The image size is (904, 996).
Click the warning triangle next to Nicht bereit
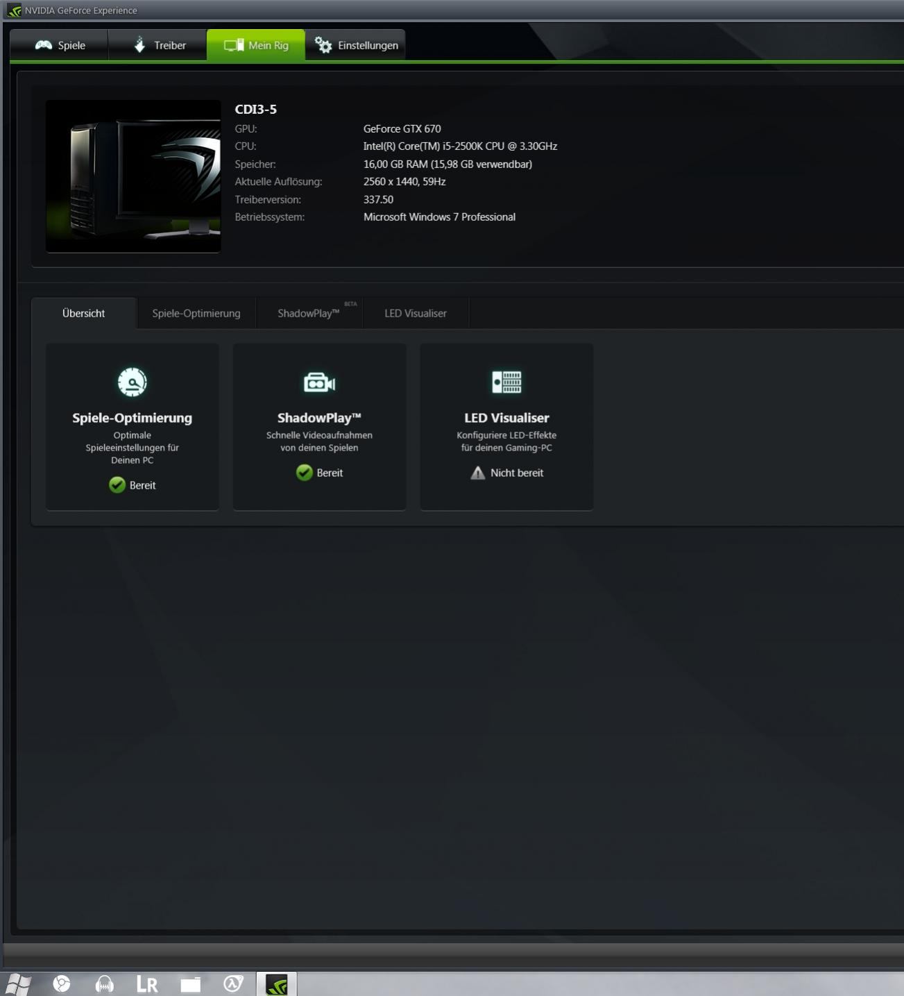[x=477, y=473]
